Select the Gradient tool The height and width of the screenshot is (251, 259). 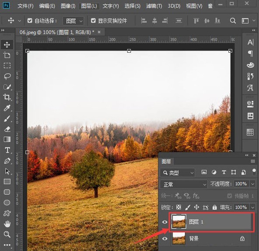[7, 139]
